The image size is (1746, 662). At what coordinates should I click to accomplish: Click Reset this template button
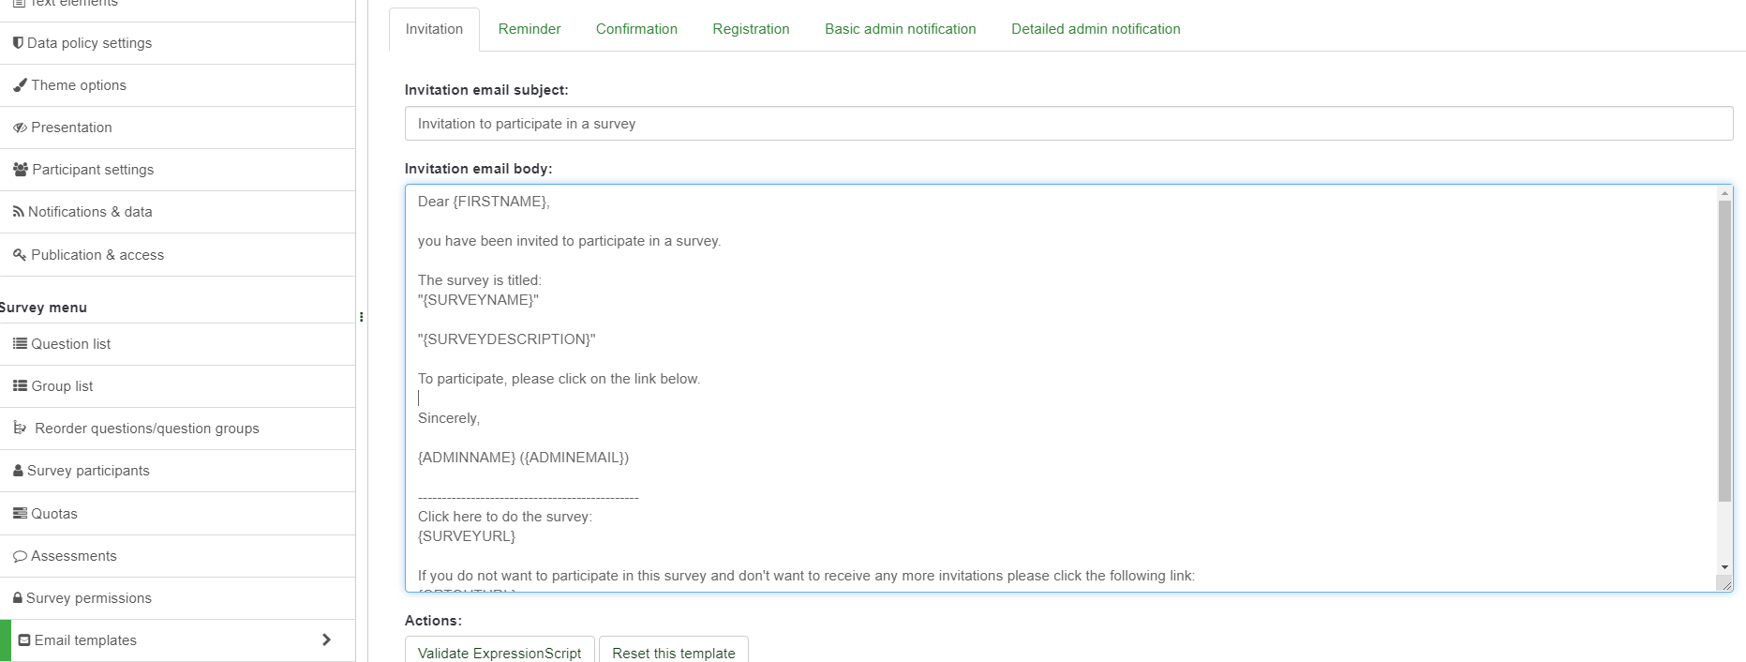coord(673,653)
